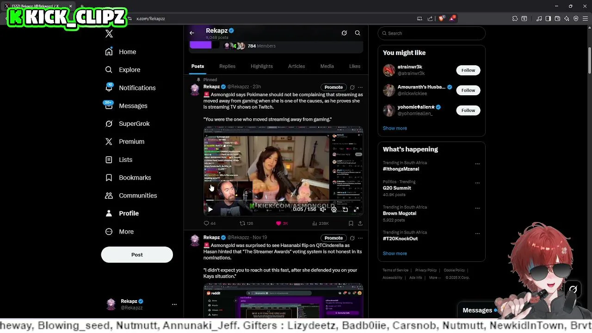Bookmark the pinned post

tap(351, 223)
